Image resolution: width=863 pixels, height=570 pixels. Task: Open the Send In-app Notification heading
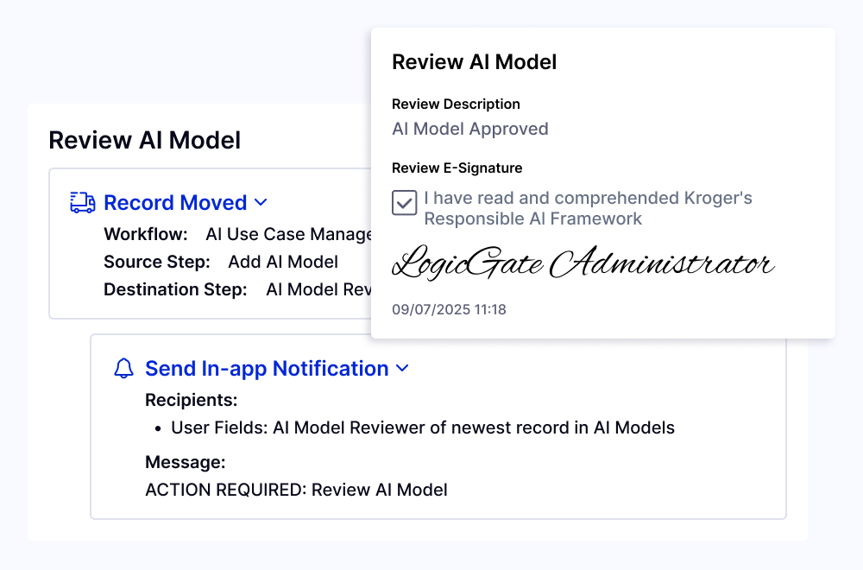click(267, 369)
